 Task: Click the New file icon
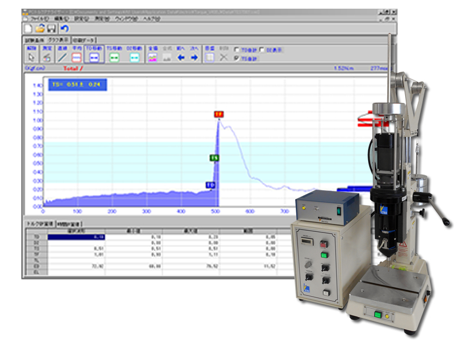click(x=29, y=28)
